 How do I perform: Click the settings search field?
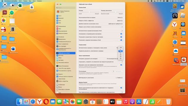coord(66,8)
